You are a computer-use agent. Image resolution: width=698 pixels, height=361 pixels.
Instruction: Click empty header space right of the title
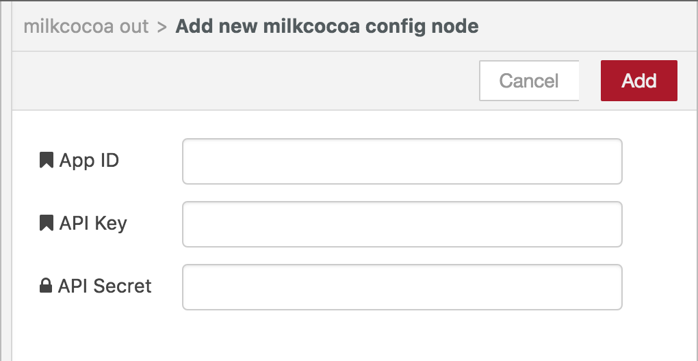[x=582, y=27]
